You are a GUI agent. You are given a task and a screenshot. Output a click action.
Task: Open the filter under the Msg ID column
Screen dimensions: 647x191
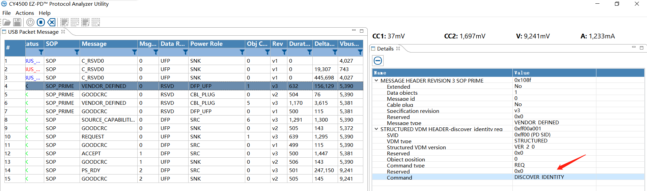pos(156,52)
